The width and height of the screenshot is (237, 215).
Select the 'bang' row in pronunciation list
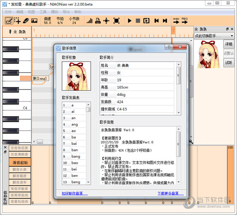(x=74, y=156)
